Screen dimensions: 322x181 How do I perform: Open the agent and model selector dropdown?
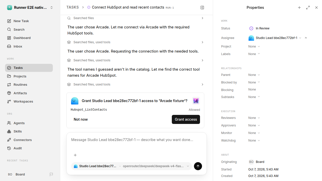pos(132,166)
